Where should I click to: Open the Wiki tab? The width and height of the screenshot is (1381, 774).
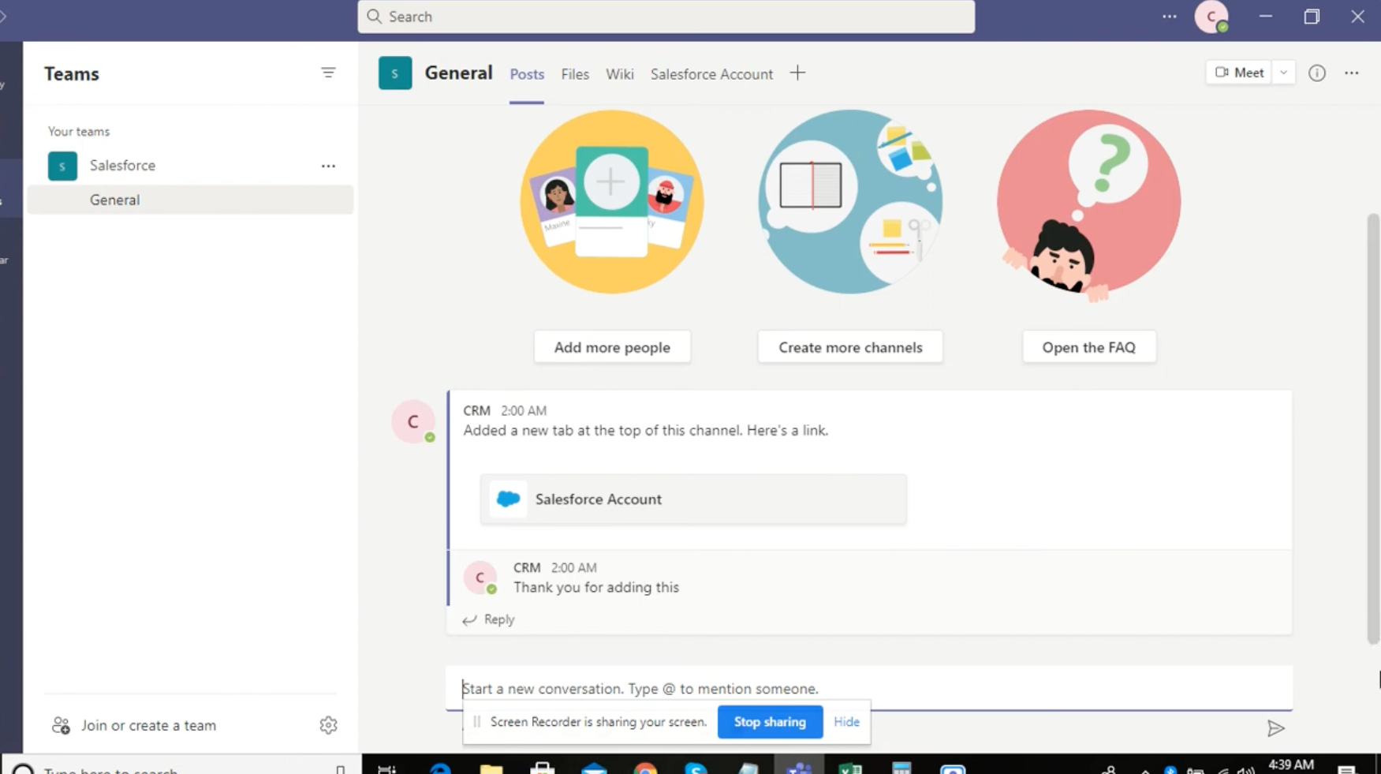[620, 74]
